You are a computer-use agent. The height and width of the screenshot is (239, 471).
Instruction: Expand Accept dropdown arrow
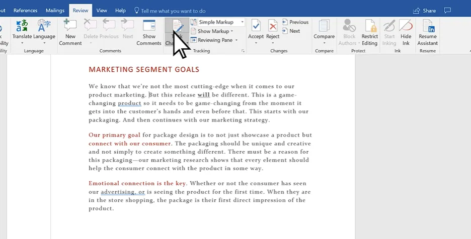click(256, 43)
